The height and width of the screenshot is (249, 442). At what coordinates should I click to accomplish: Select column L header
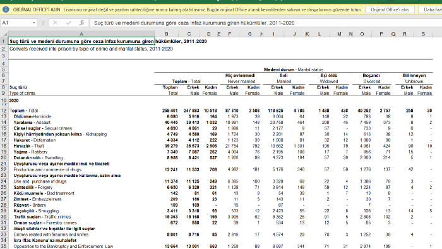pos(320,34)
